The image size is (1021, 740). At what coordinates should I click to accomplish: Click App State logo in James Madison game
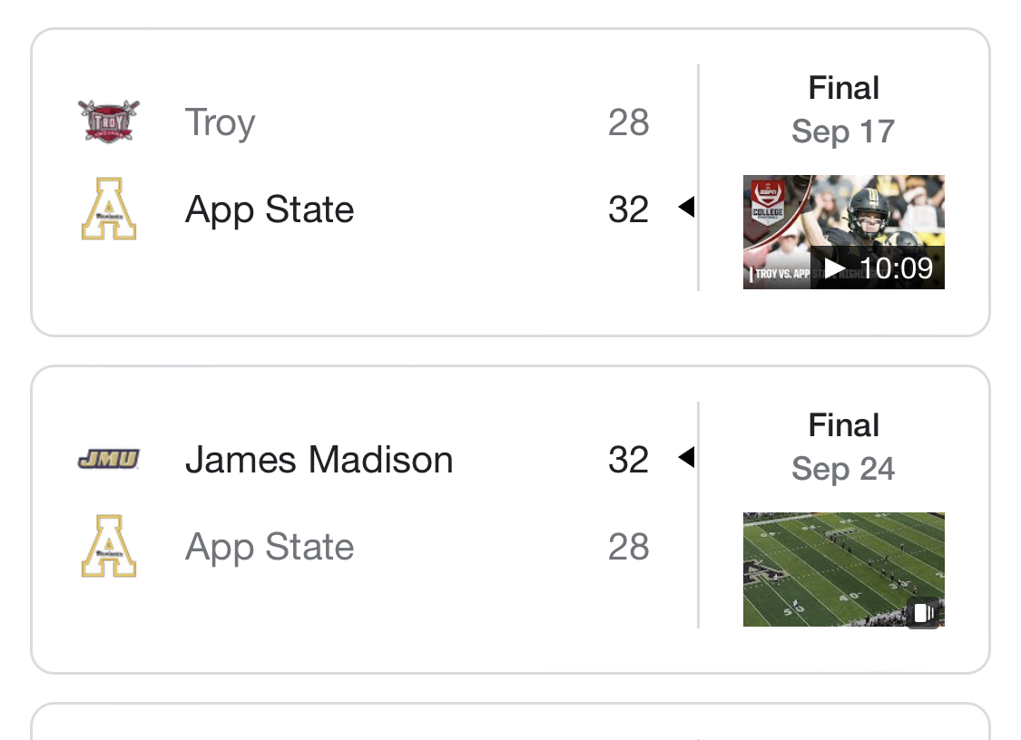tap(108, 546)
